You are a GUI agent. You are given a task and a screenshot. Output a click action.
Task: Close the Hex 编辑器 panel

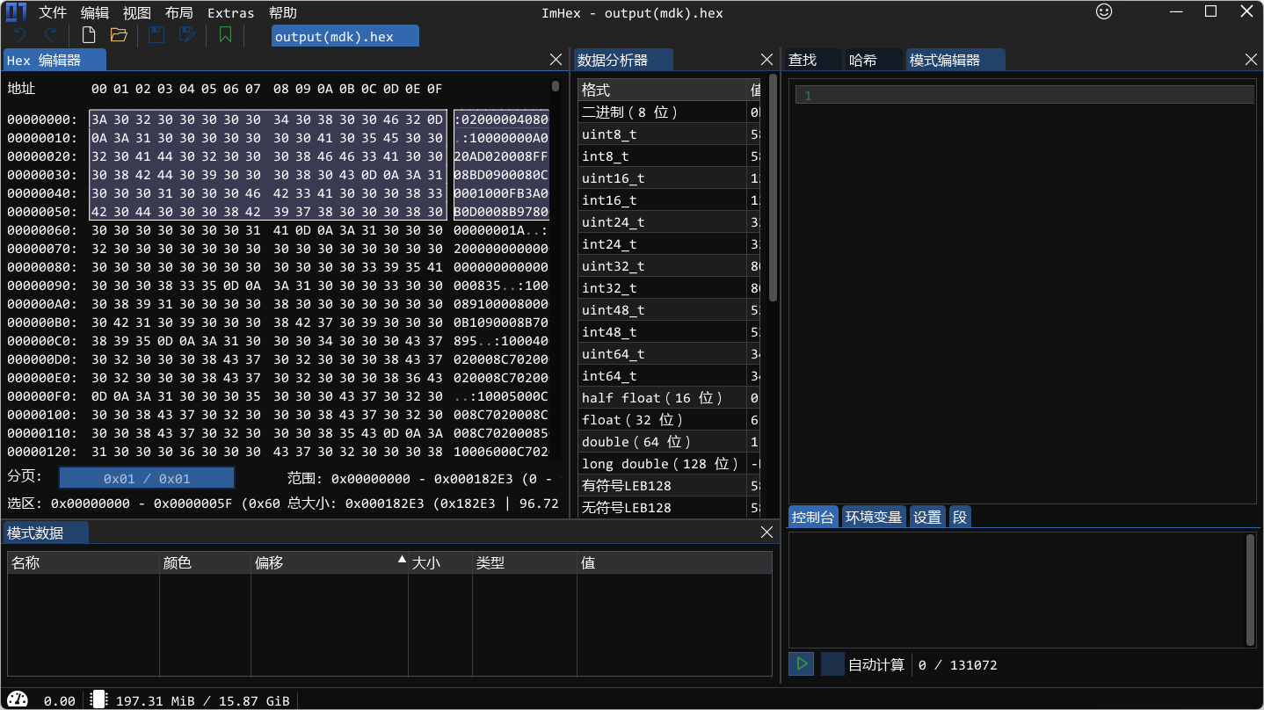pos(556,60)
